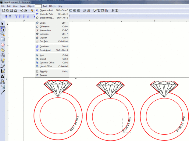Select the Connector tool
Screen dimensions: 189x141
3,82
